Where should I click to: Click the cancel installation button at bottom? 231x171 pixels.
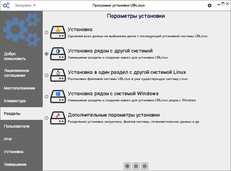click(127, 166)
